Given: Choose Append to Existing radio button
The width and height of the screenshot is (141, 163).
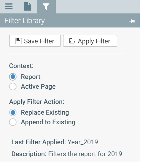Looking at the screenshot, I should point(13,122).
